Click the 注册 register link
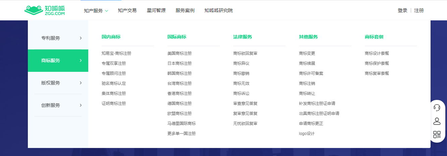The width and height of the screenshot is (447, 156). coord(419,10)
